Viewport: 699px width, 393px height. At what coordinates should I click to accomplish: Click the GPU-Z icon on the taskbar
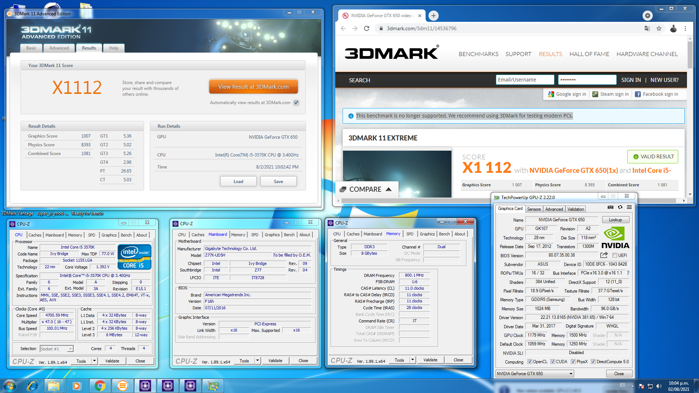(213, 386)
